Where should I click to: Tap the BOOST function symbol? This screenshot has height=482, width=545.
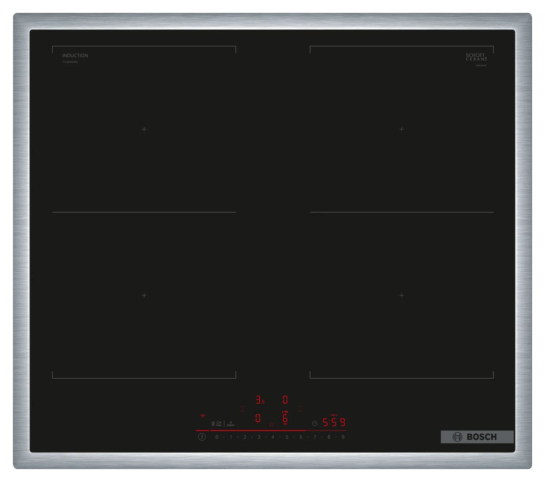231,424
